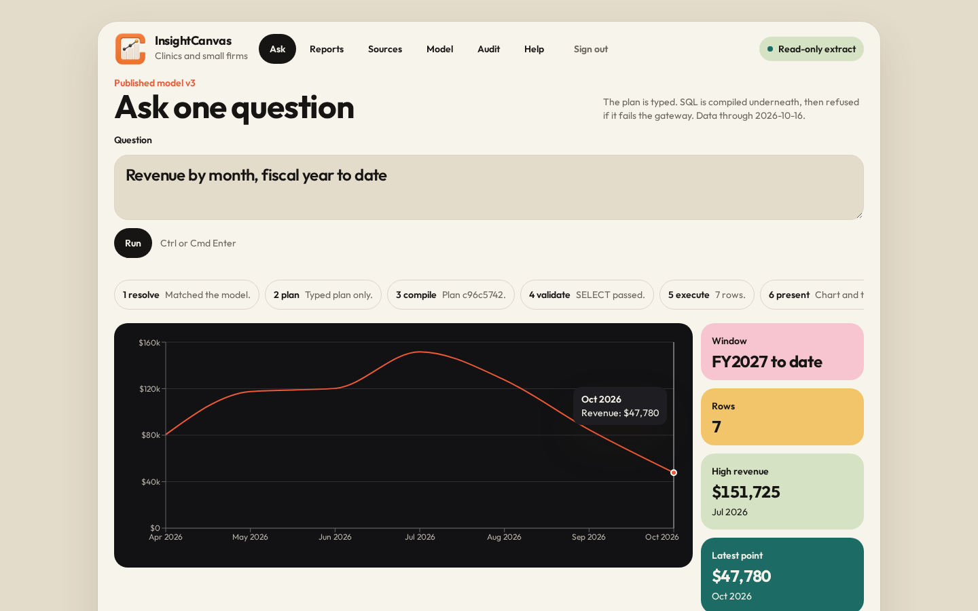The width and height of the screenshot is (978, 611).
Task: Click the Window FY2027 to date card
Action: pos(782,352)
